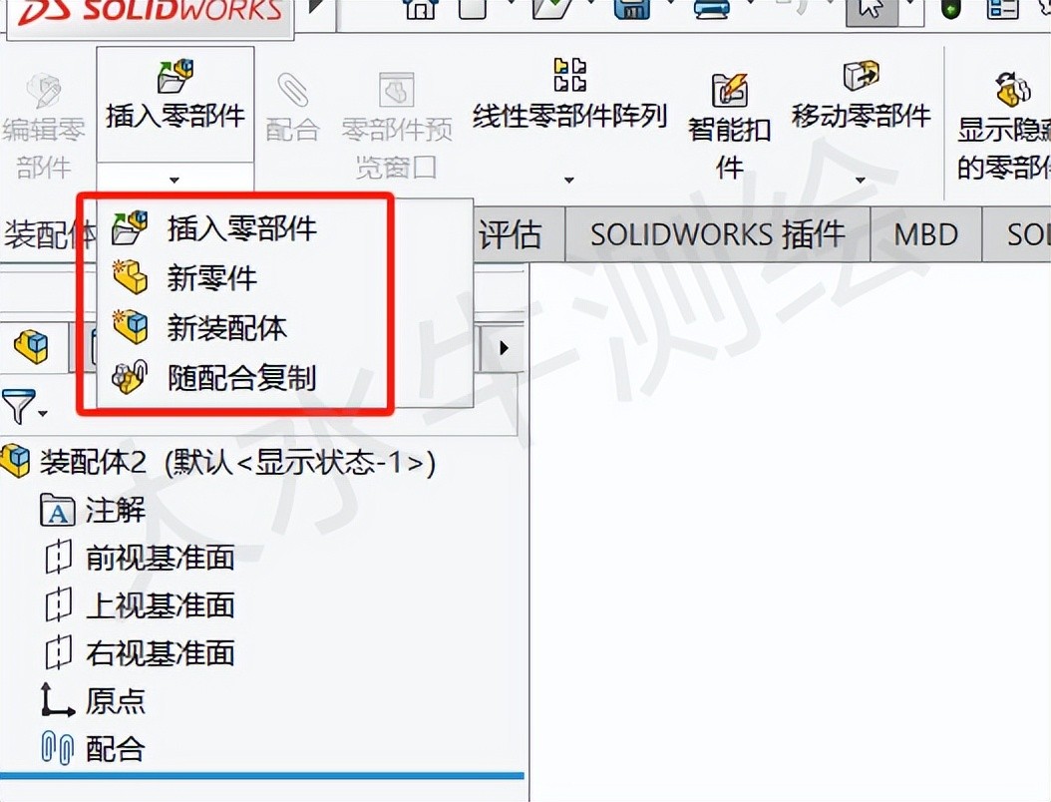Viewport: 1051px width, 802px height.
Task: Open the feature tree filter funnel
Action: [x=24, y=406]
